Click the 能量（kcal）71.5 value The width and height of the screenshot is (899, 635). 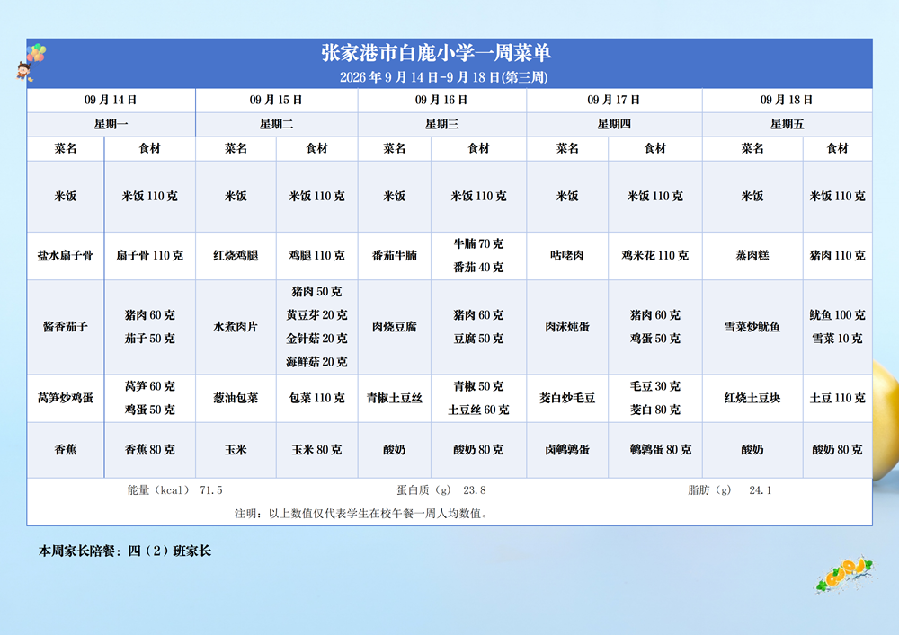[175, 490]
